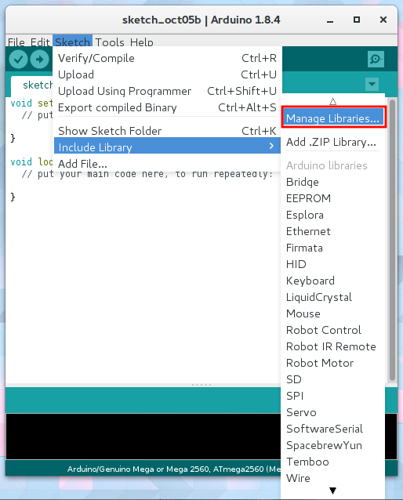The height and width of the screenshot is (500, 403).
Task: Click the Upload arrow toolbar icon
Action: click(39, 60)
